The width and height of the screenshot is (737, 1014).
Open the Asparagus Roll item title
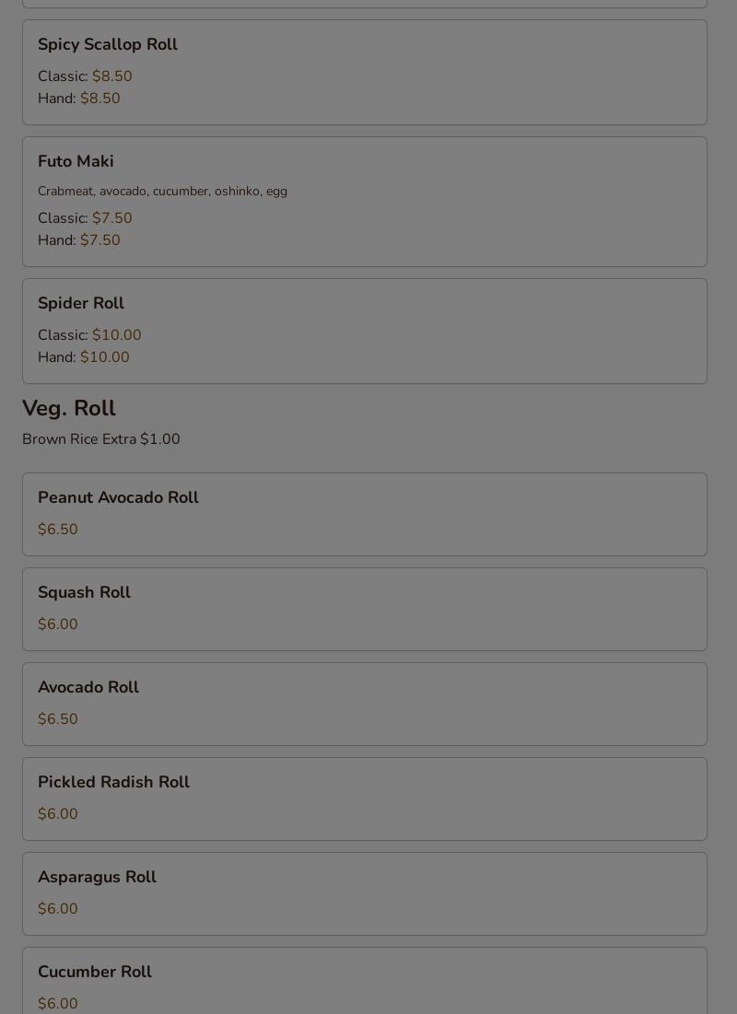(97, 877)
